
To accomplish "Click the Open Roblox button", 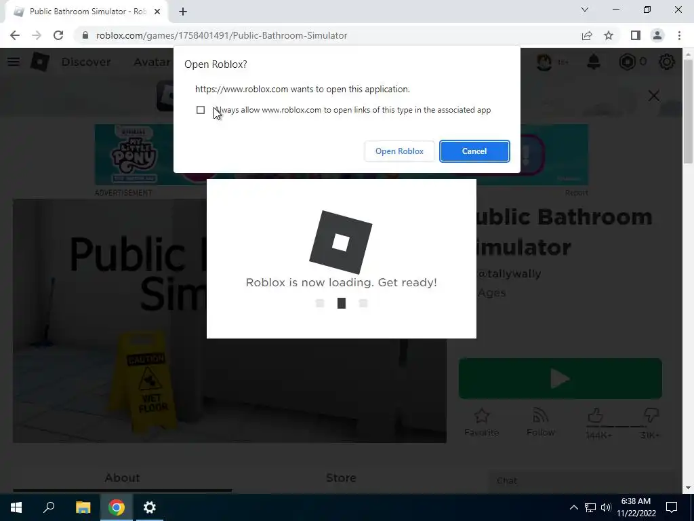I will (399, 151).
